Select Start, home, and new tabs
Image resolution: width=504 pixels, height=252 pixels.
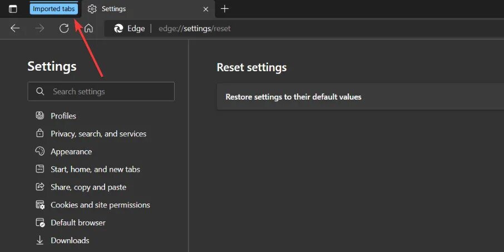(x=95, y=169)
